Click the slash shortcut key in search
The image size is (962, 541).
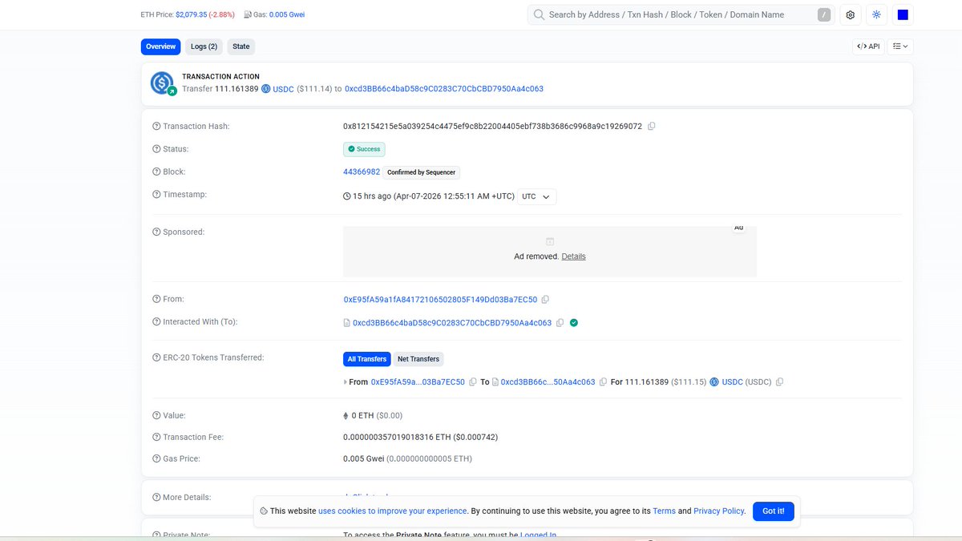[x=824, y=14]
